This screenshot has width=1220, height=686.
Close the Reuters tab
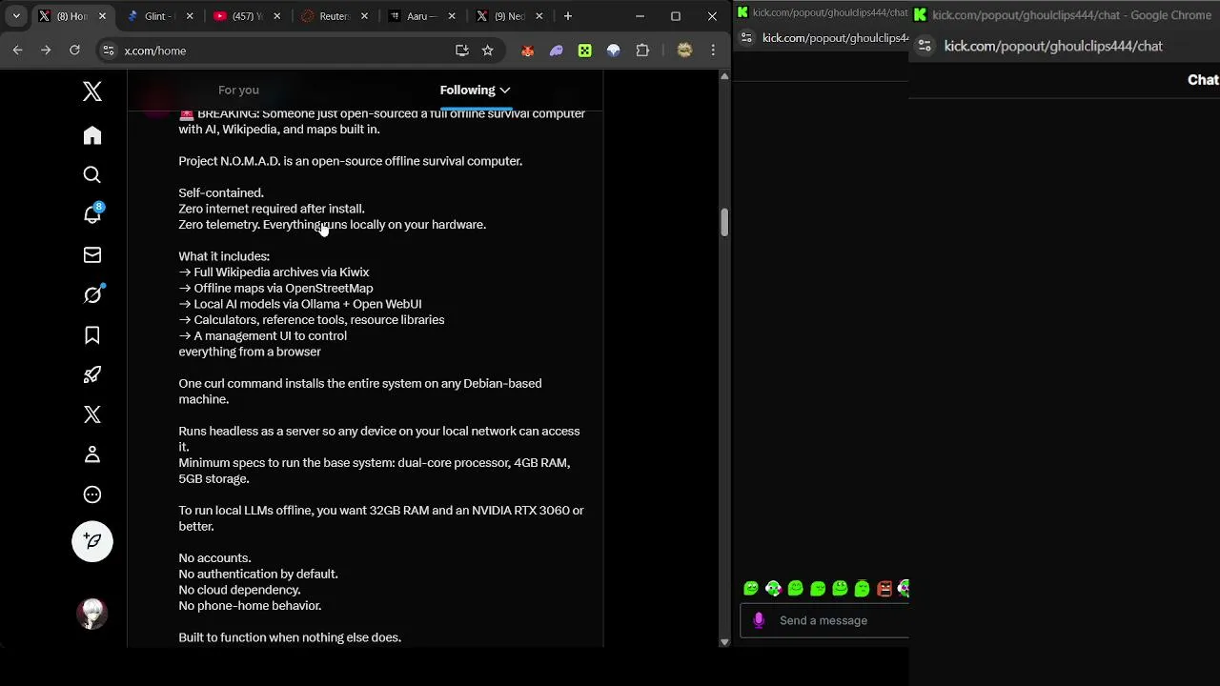(x=365, y=16)
